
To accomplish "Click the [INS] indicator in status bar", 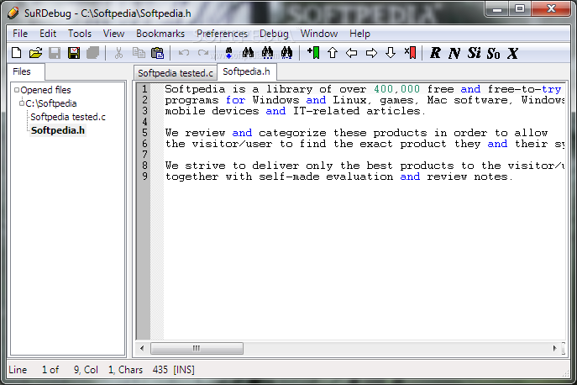I will [184, 370].
